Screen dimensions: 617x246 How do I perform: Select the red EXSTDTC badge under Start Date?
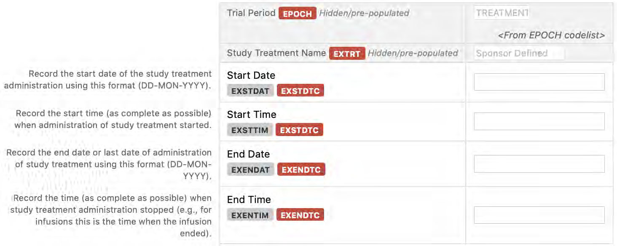[x=300, y=91]
